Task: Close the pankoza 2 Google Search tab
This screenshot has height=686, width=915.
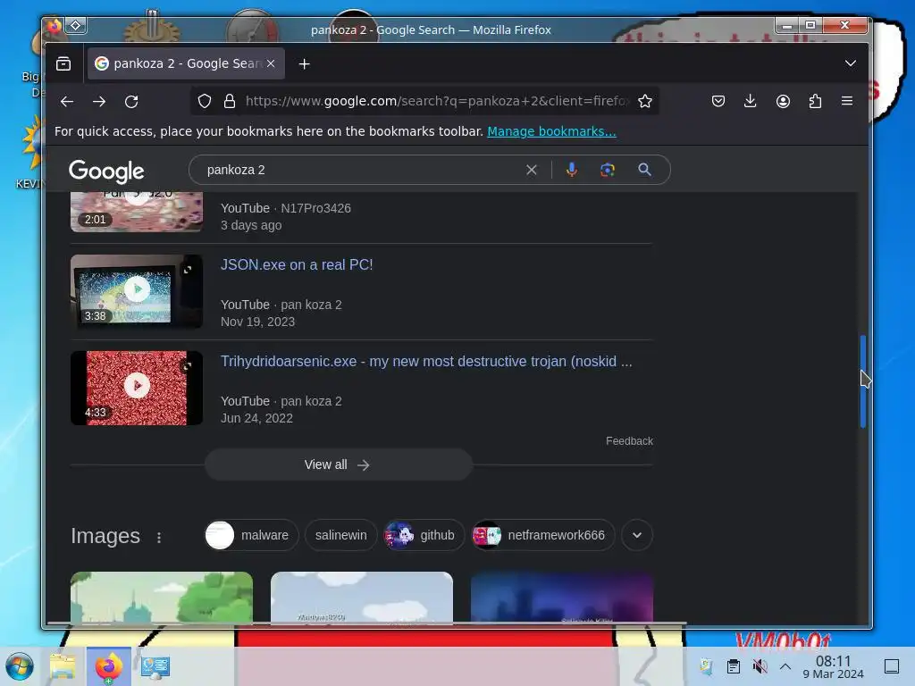Action: coord(271,63)
